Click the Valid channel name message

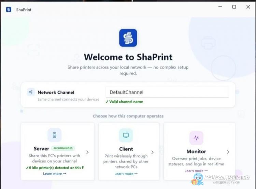(124, 102)
